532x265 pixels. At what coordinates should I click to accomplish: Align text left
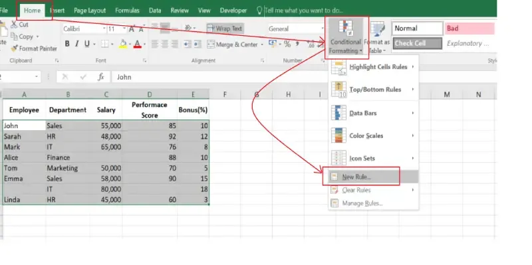(155, 44)
